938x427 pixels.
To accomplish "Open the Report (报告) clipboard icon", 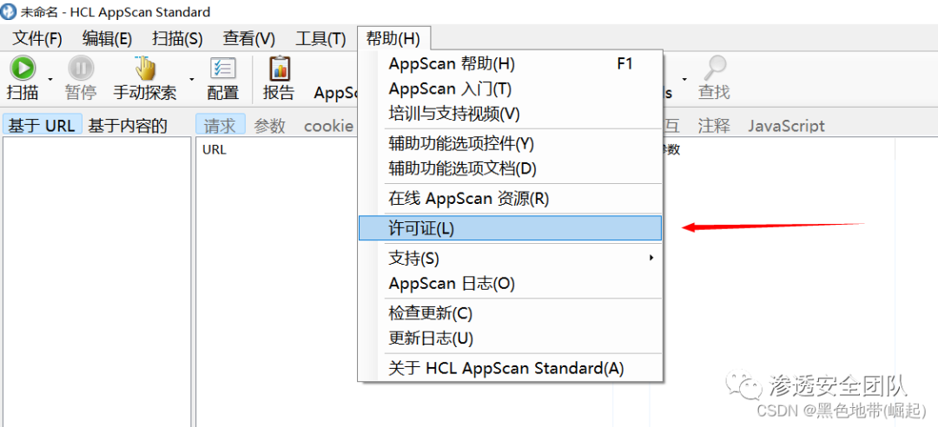I will click(279, 69).
